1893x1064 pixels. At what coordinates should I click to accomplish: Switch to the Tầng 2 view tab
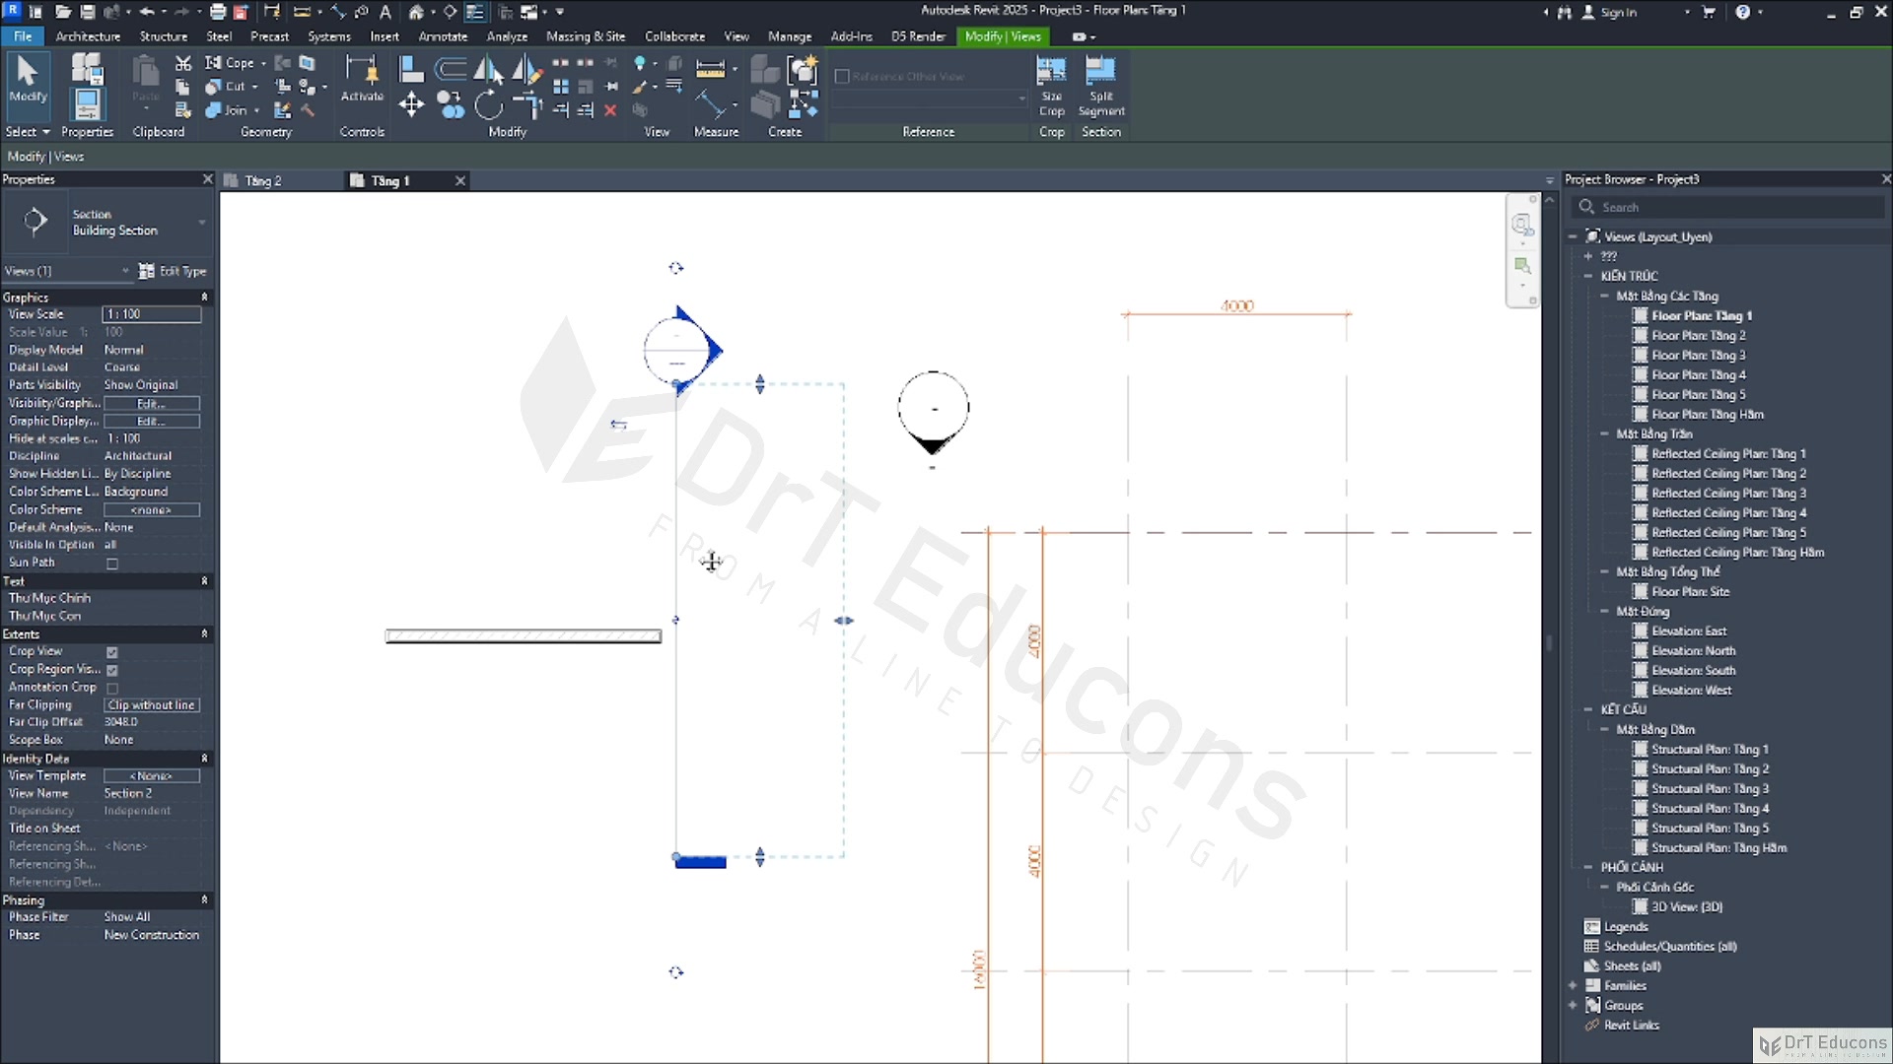pyautogui.click(x=263, y=181)
